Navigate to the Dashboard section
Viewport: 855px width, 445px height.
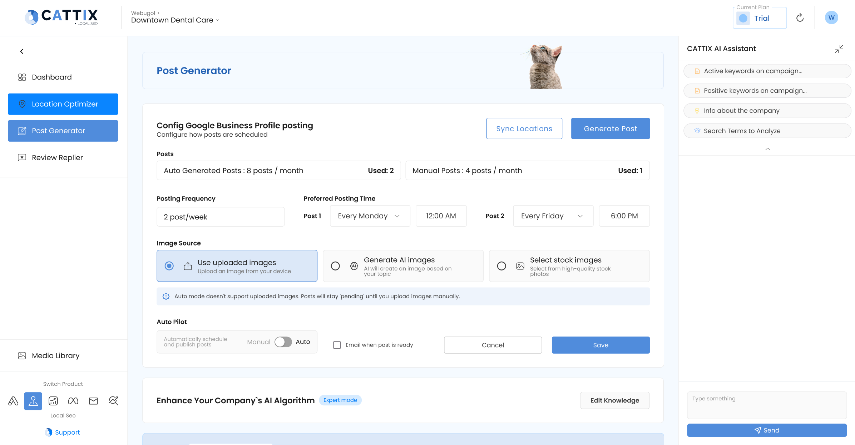51,77
